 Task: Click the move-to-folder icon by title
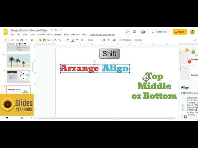pyautogui.click(x=56, y=30)
